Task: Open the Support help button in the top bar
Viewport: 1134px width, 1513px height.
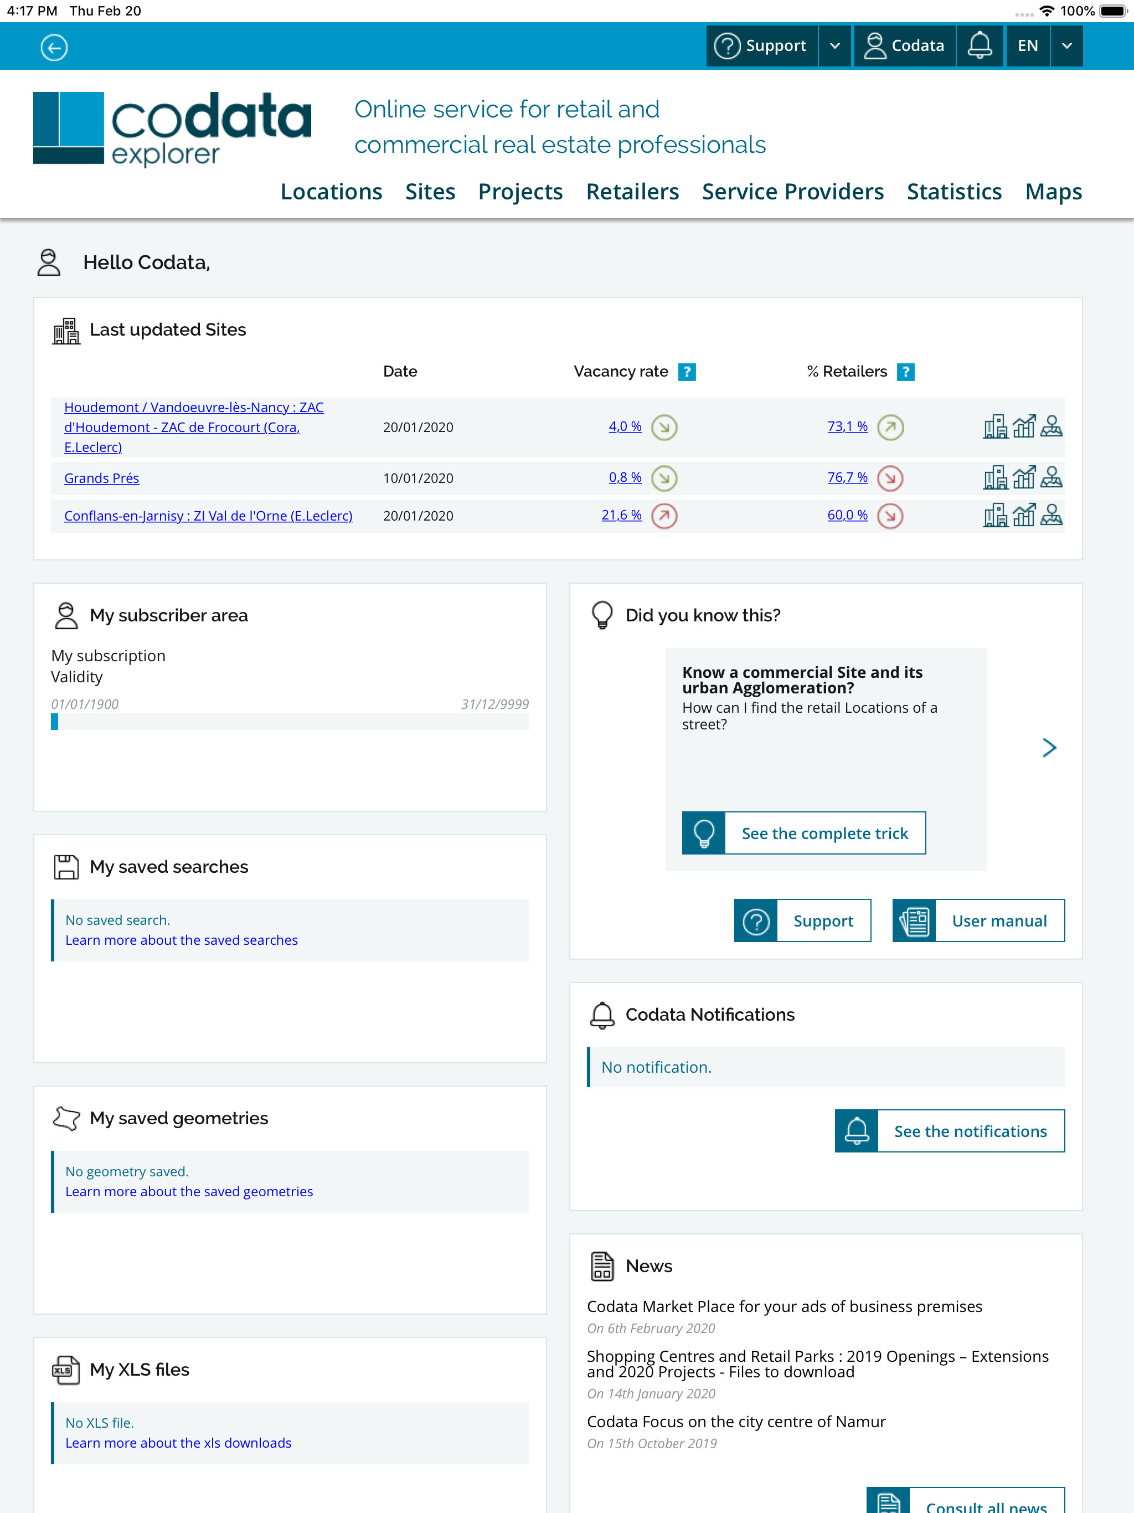Action: click(x=762, y=46)
